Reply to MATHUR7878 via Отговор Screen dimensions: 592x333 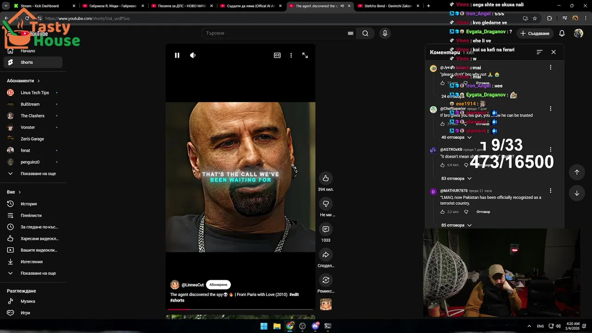coord(483,212)
